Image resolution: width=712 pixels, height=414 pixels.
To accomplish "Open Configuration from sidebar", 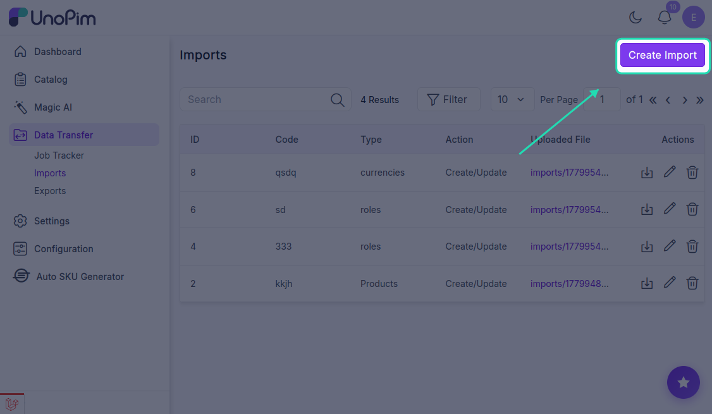I will coord(64,249).
